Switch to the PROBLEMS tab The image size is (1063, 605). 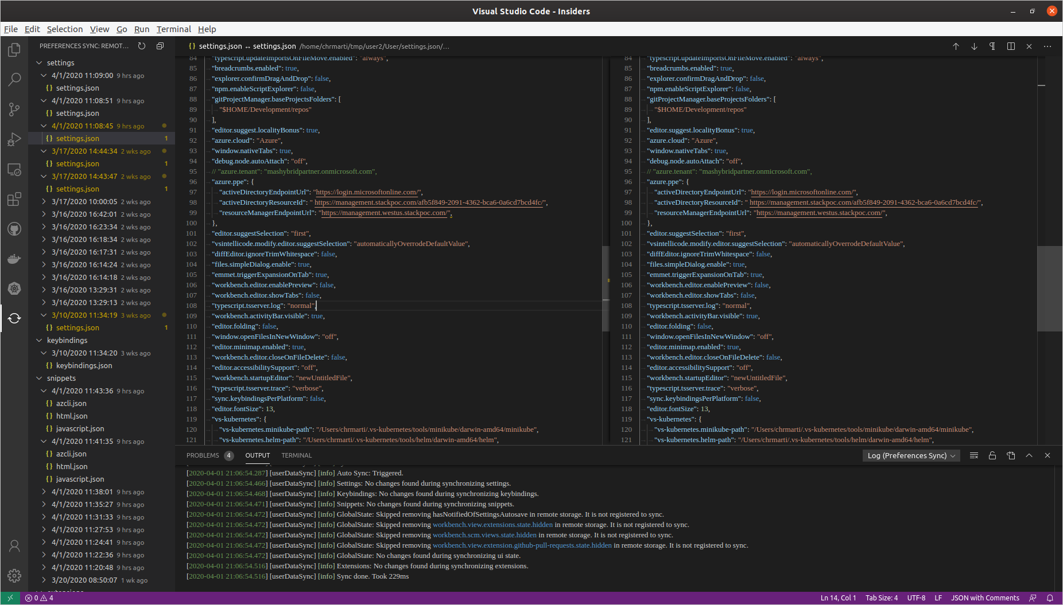point(202,455)
